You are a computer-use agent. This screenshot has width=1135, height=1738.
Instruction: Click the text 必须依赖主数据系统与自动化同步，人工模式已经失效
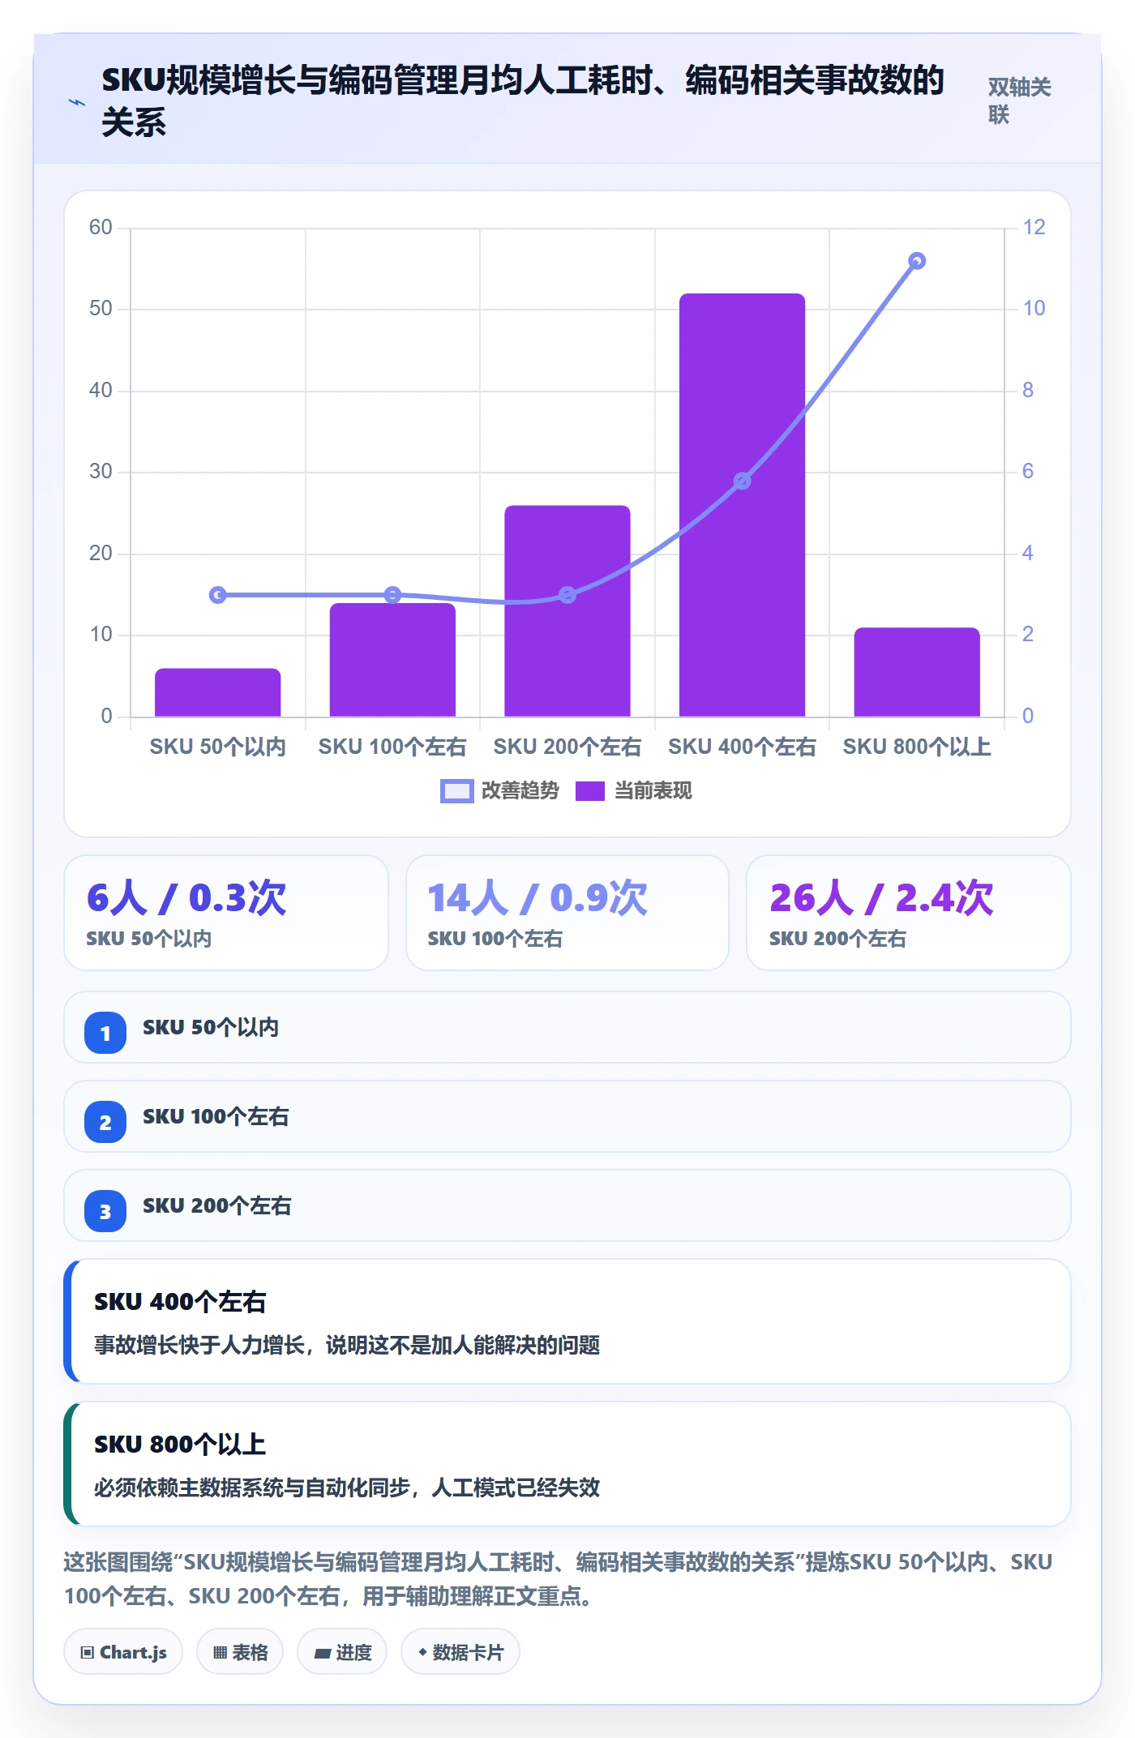pos(347,1488)
